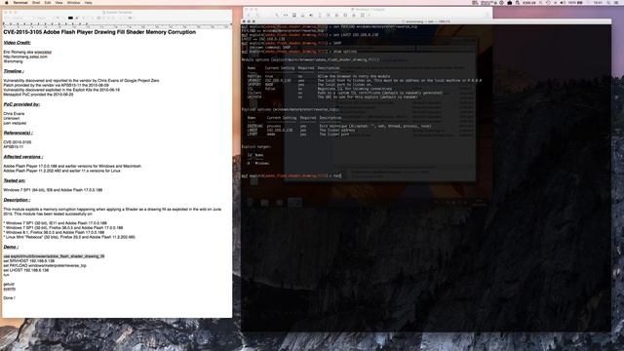624x351 pixels.
Task: Open the Window menu
Action: point(73,2)
